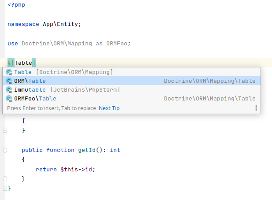Click the 'use' keyword in import line
The image size is (272, 200).
click(x=13, y=44)
